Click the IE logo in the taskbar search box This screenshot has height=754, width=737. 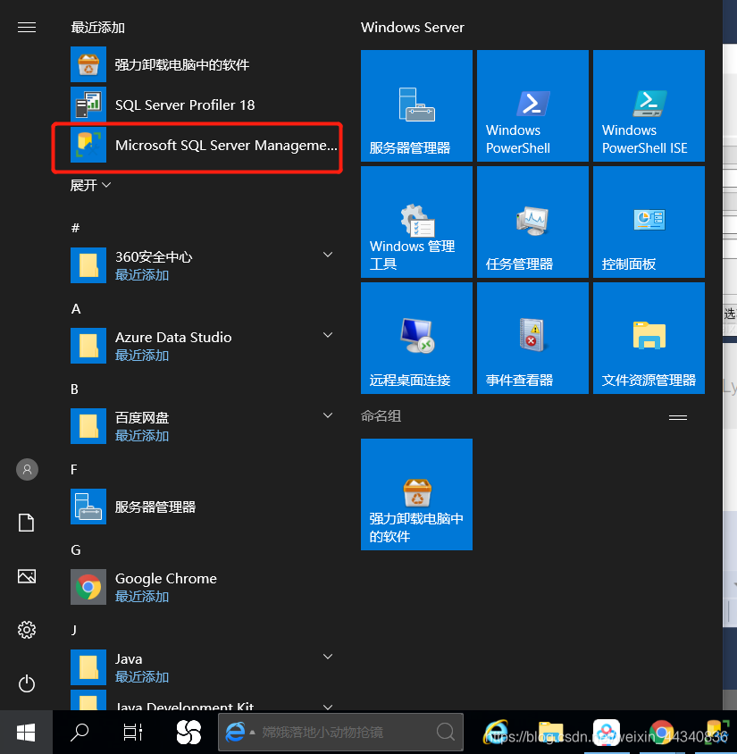235,733
